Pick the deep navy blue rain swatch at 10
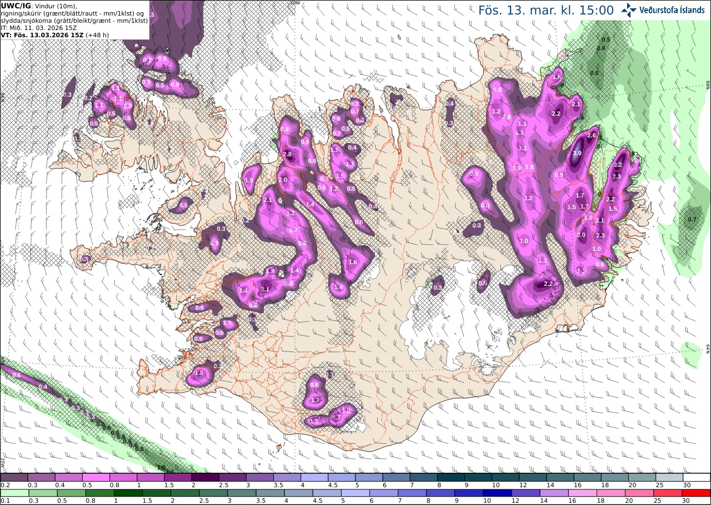Image resolution: width=711 pixels, height=505 pixels. click(x=496, y=493)
